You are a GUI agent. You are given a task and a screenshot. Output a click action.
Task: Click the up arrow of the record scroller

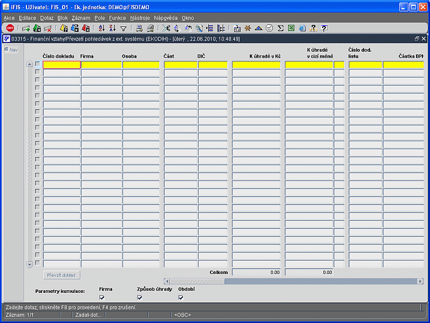(x=30, y=65)
